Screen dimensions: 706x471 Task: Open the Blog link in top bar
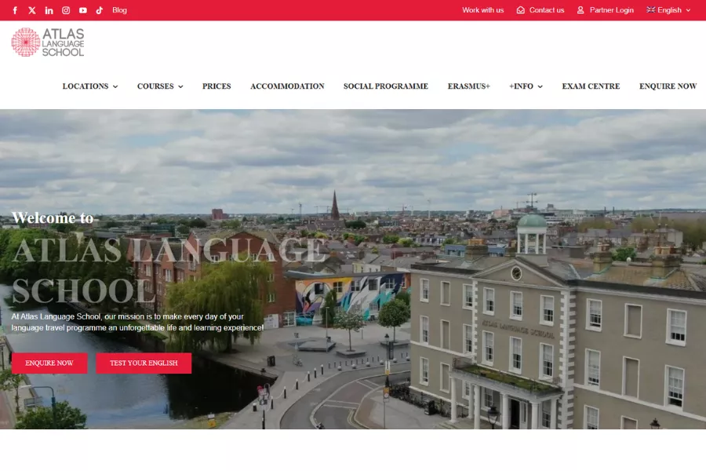[119, 10]
